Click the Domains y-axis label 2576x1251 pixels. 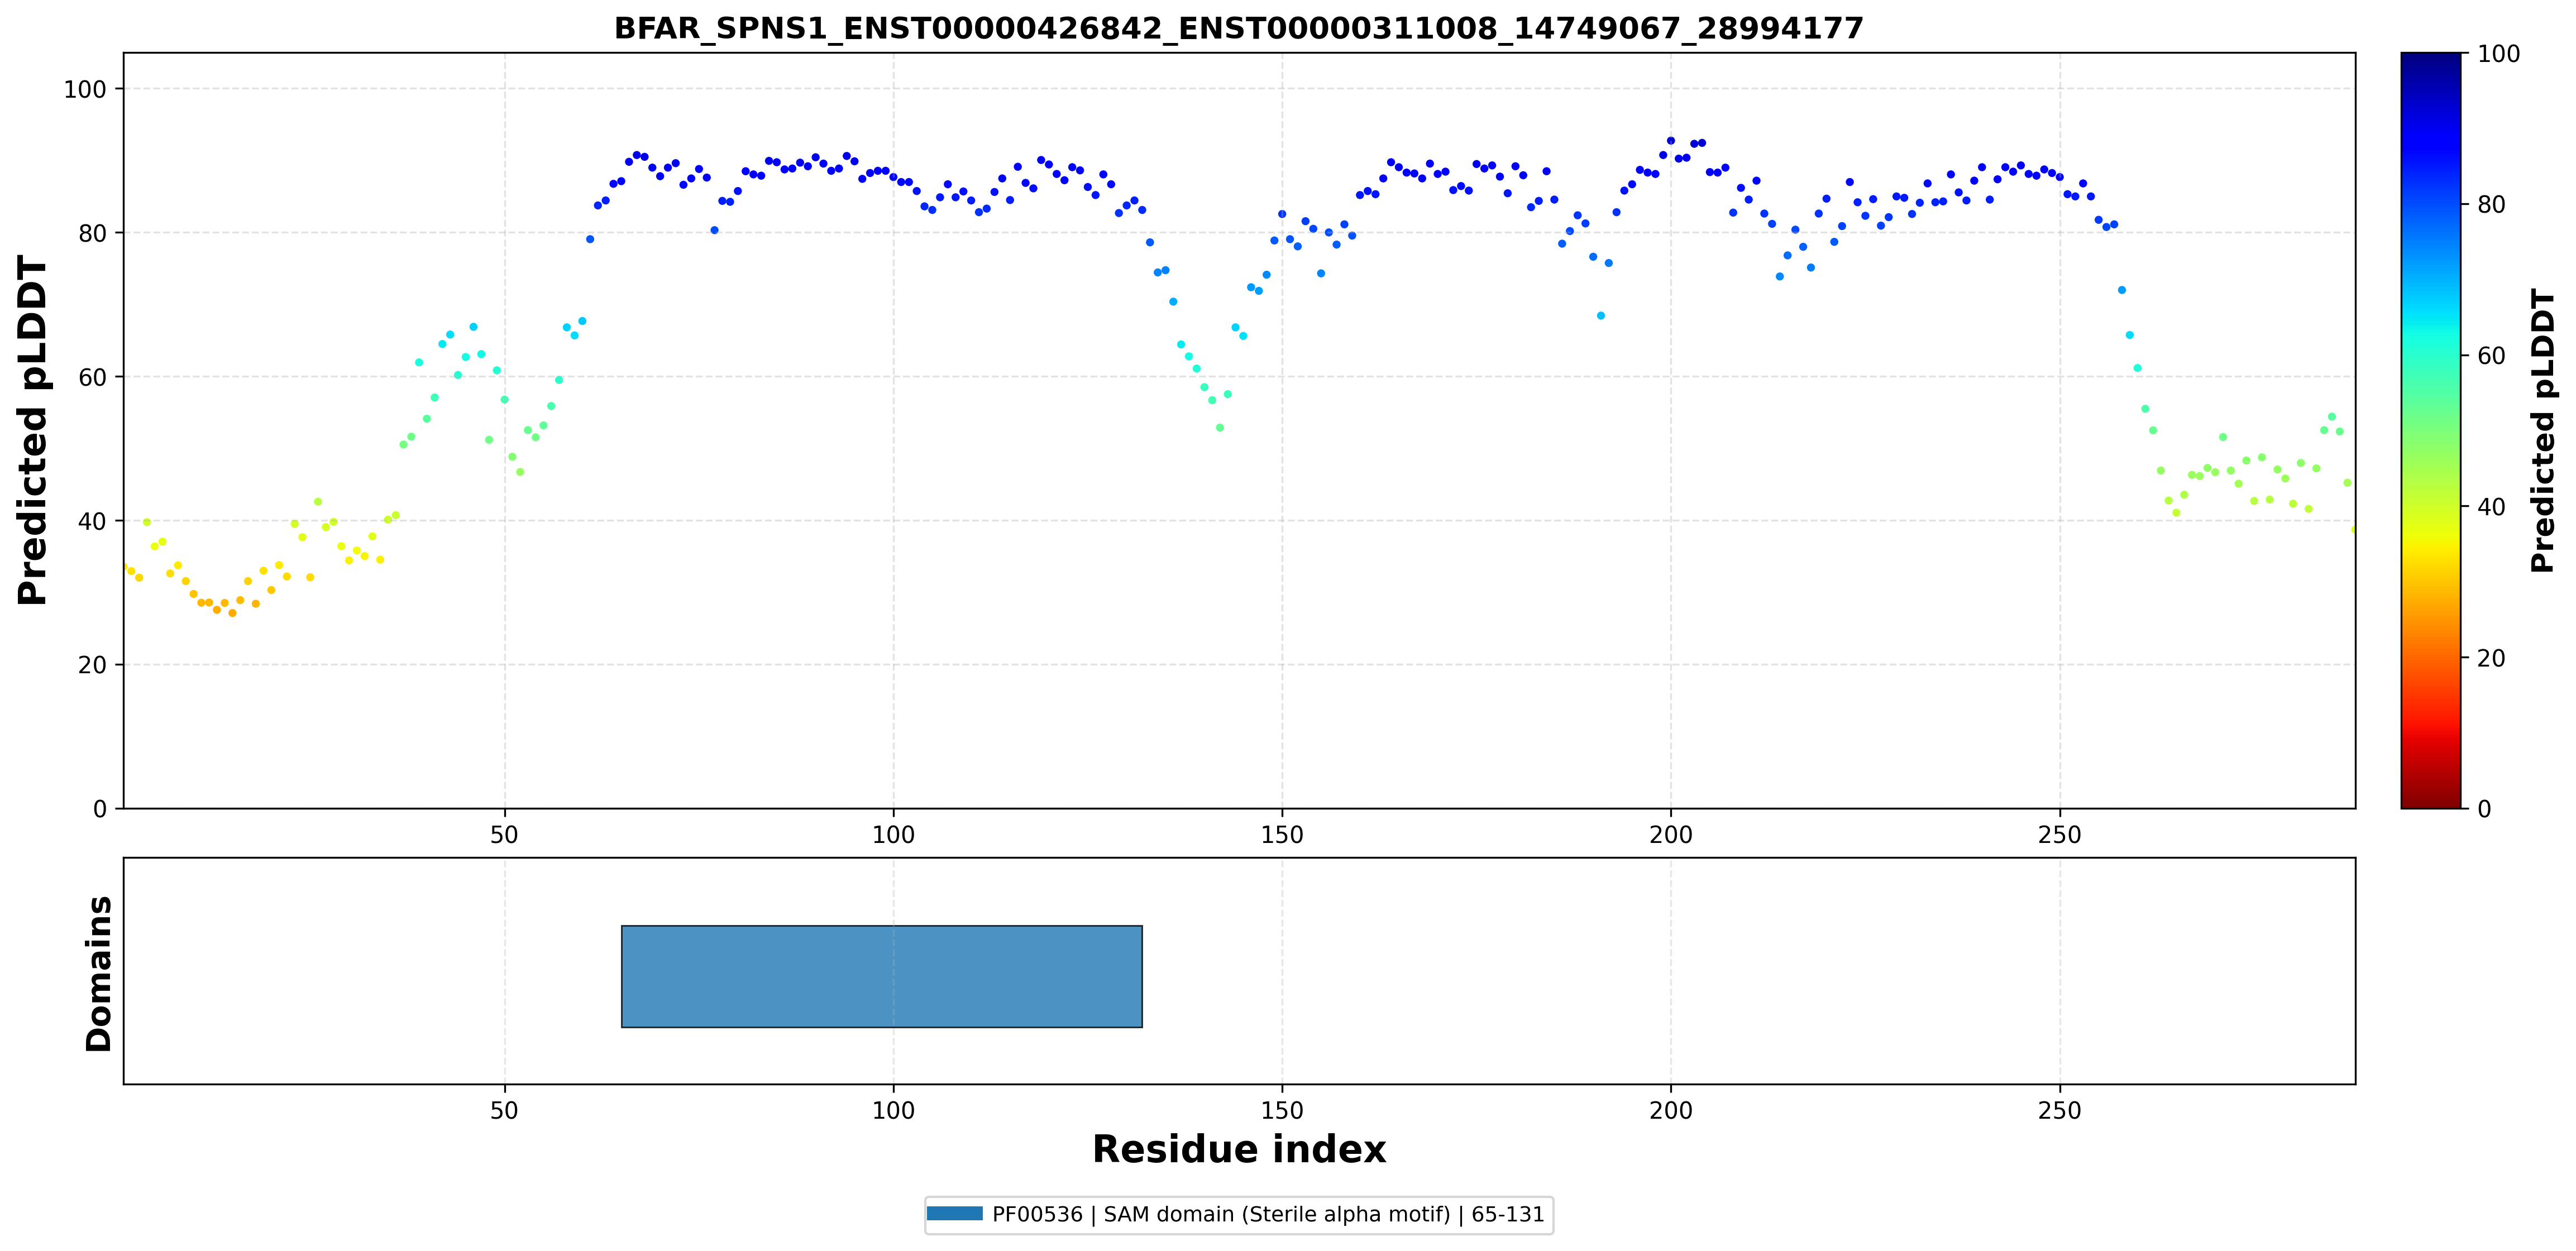pos(99,973)
